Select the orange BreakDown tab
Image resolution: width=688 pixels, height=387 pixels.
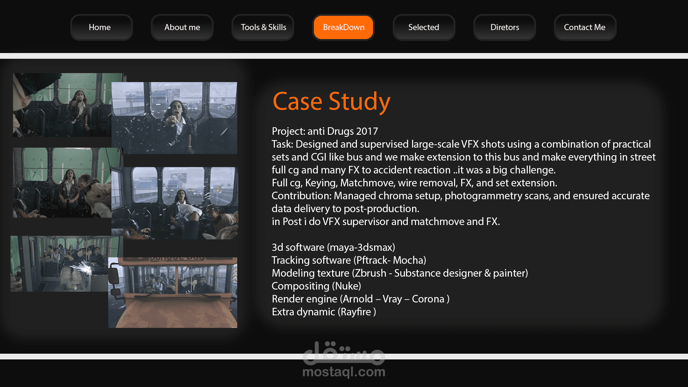tap(343, 27)
